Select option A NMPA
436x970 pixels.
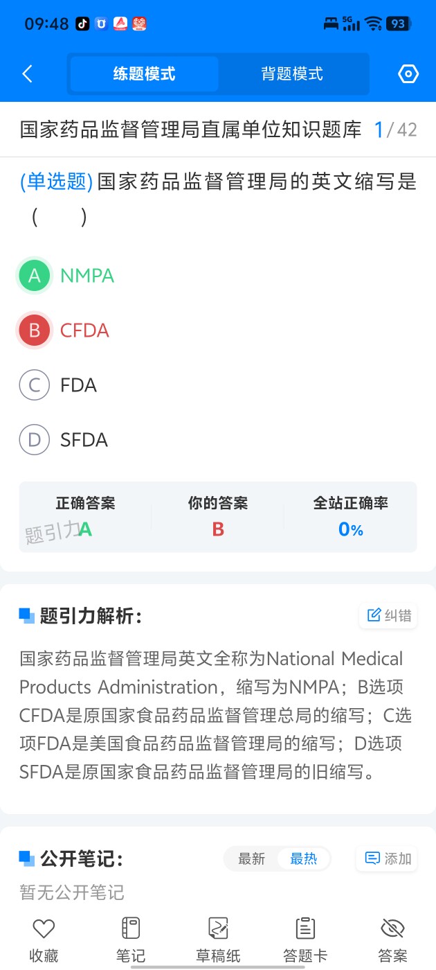[x=35, y=276]
